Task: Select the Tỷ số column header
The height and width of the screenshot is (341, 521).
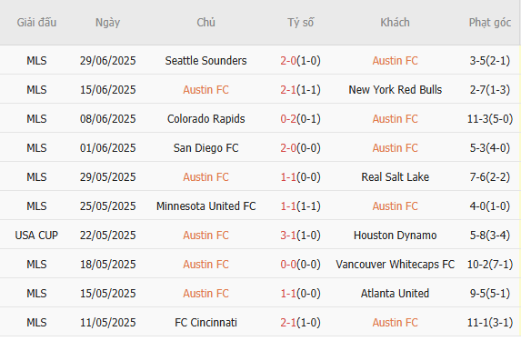Action: (300, 23)
